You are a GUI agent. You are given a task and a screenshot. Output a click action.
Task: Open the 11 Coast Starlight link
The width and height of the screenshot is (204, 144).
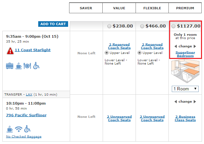tap(33, 50)
